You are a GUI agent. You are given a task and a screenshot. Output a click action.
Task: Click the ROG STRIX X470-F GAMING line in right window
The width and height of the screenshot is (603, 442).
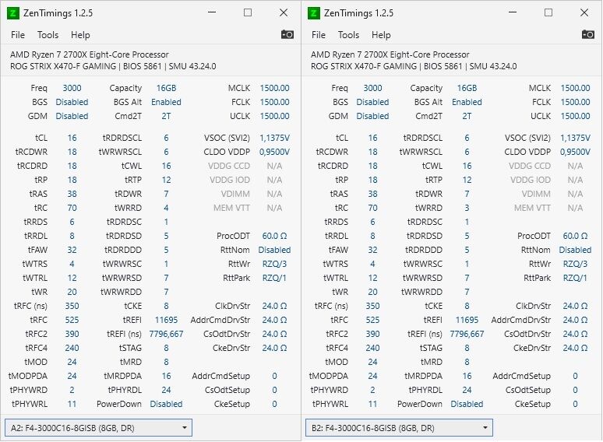[414, 66]
